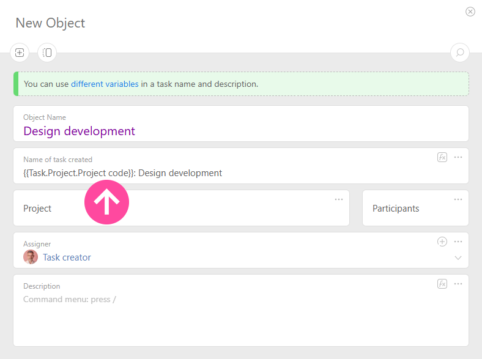Click the Task creator avatar picture
Viewport: 482px width, 359px height.
coord(31,257)
